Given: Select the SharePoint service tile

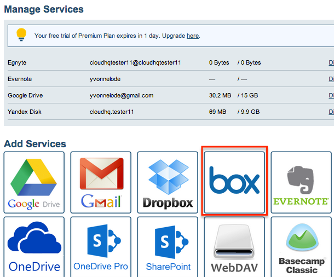Looking at the screenshot, I should 168,247.
